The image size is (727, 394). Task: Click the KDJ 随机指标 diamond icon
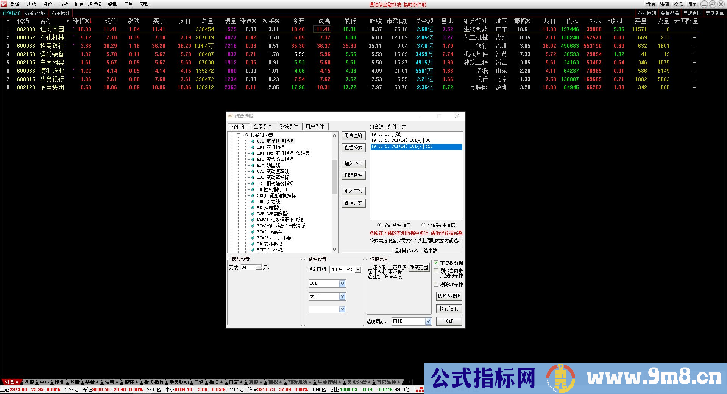click(253, 147)
